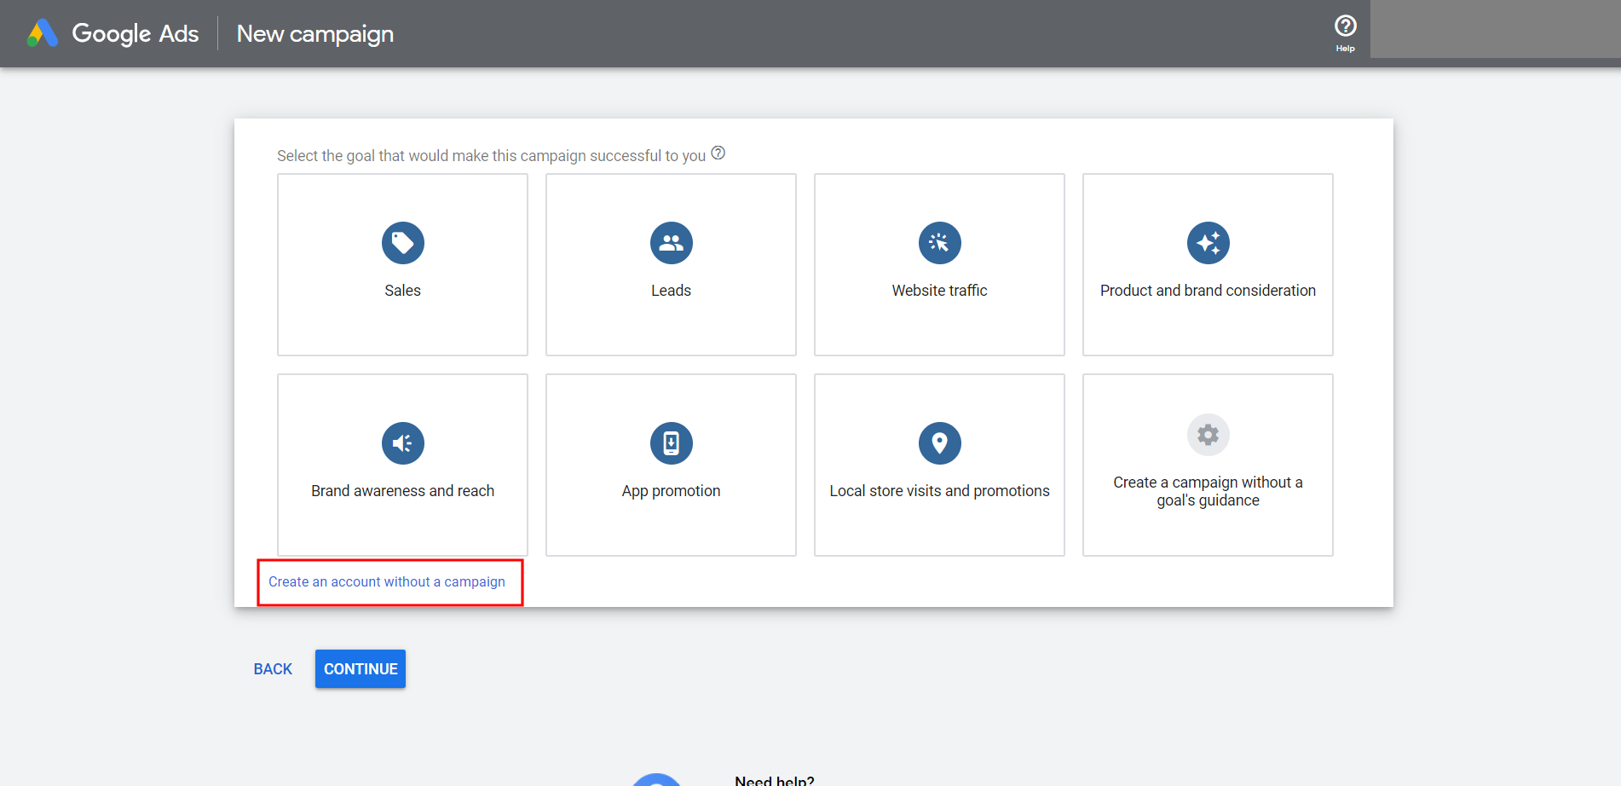Viewport: 1621px width, 786px height.
Task: Click the Google Ads wordmark text
Action: pos(136,34)
